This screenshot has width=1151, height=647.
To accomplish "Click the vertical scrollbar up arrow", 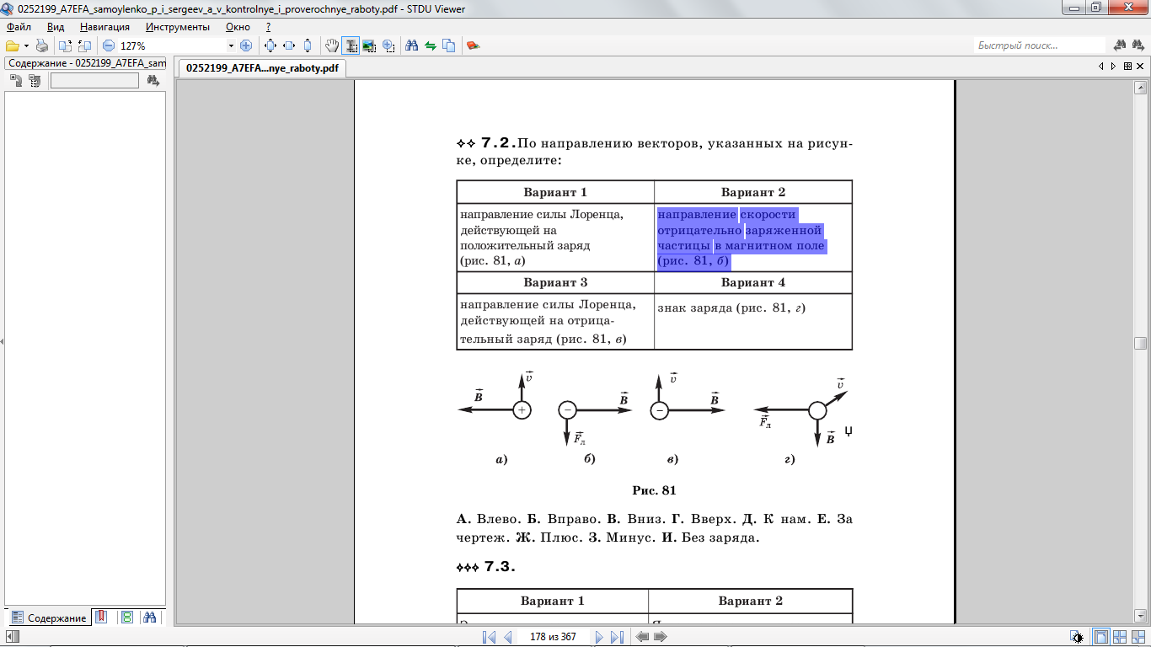I will (1141, 86).
